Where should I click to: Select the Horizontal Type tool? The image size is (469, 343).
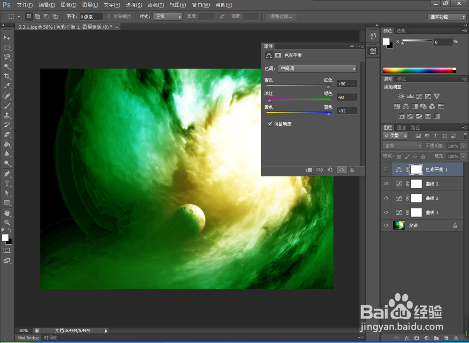[7, 183]
